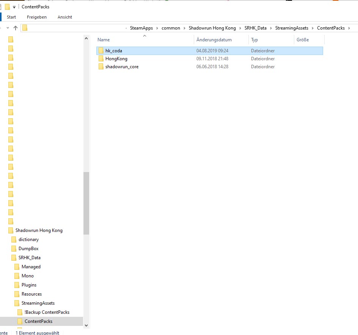Open the Freigeben ribbon tab
This screenshot has width=358, height=335.
tap(37, 17)
